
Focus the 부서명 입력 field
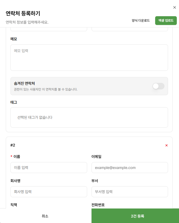[x=130, y=192]
